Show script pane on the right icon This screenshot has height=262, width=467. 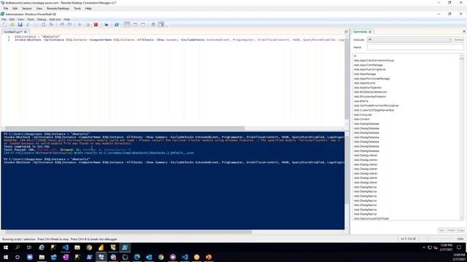(135, 25)
